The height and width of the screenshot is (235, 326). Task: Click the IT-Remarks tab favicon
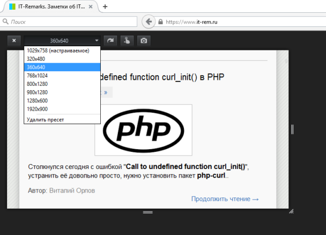coord(12,6)
